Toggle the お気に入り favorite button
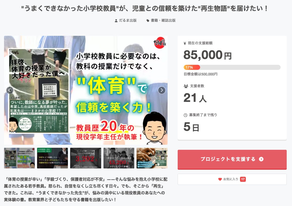The height and width of the screenshot is (206, 292). pyautogui.click(x=232, y=179)
